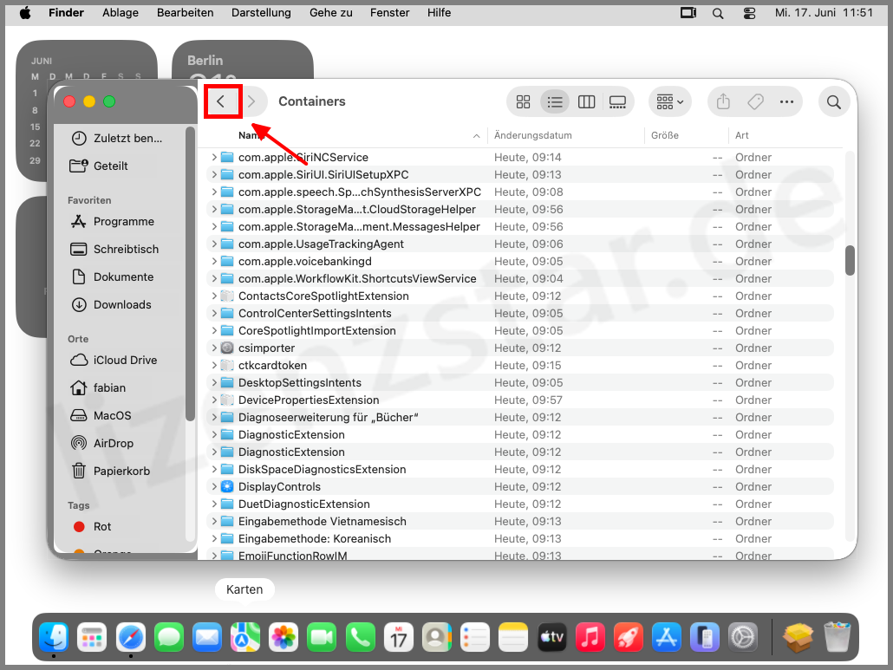Image resolution: width=893 pixels, height=670 pixels.
Task: Open Dokumente in the sidebar
Action: pos(113,276)
